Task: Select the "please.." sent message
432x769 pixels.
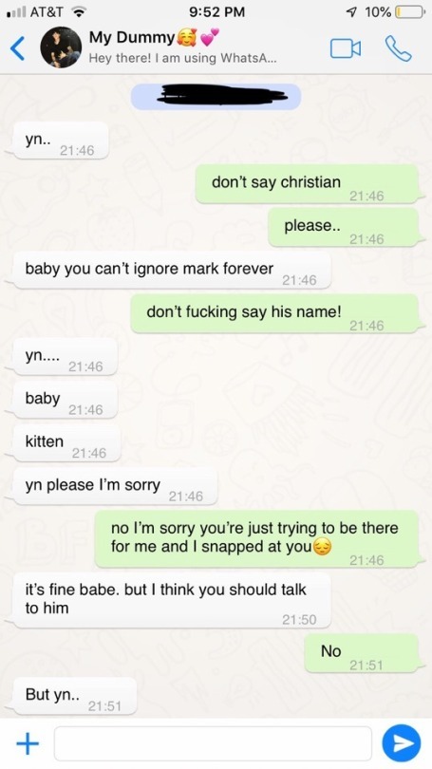Action: (344, 228)
